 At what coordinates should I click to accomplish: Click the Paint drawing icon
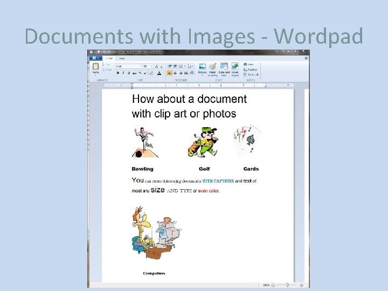pos(212,66)
